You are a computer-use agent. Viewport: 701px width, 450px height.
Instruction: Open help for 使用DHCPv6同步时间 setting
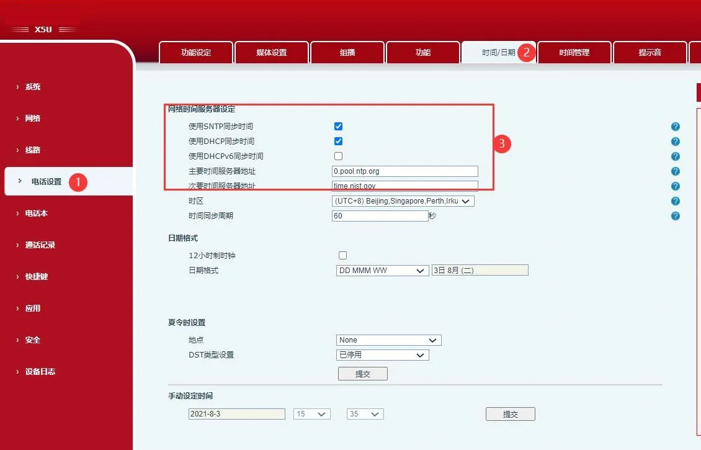[x=676, y=156]
